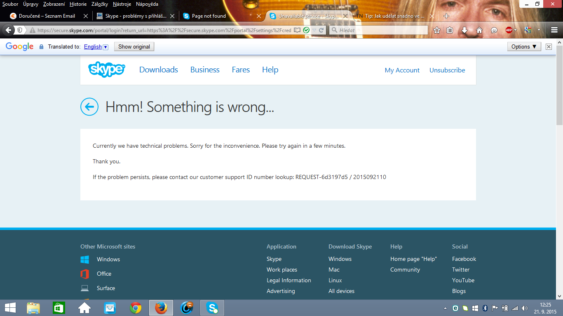Click the Skype logo
The image size is (563, 316).
coord(106,70)
